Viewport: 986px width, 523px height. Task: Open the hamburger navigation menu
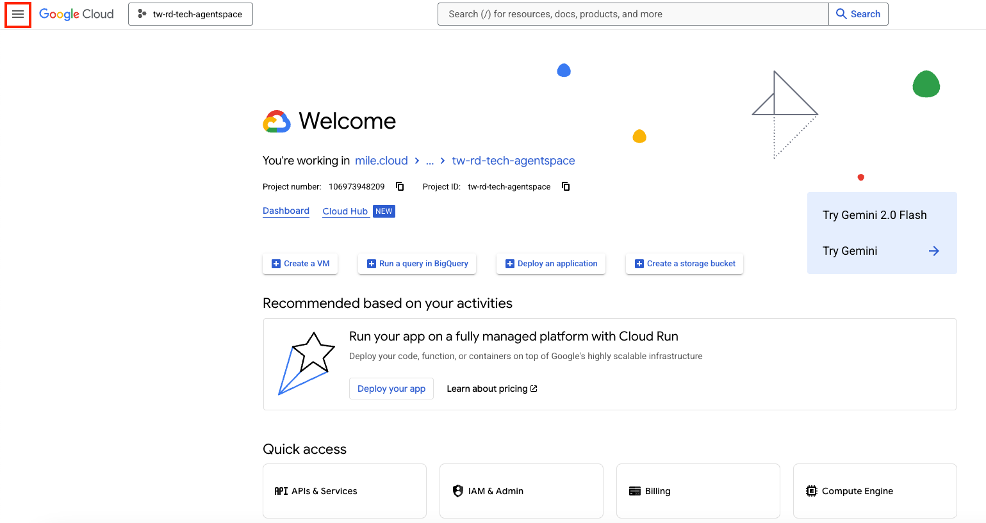(18, 14)
